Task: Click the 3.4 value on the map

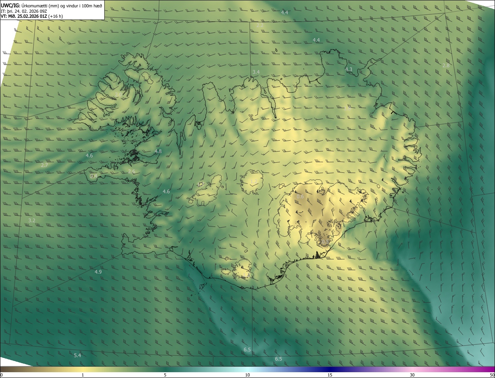Action: [256, 72]
